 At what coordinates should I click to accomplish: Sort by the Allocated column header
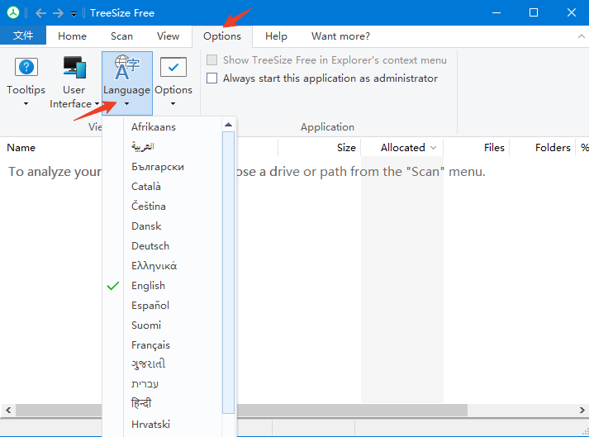402,148
